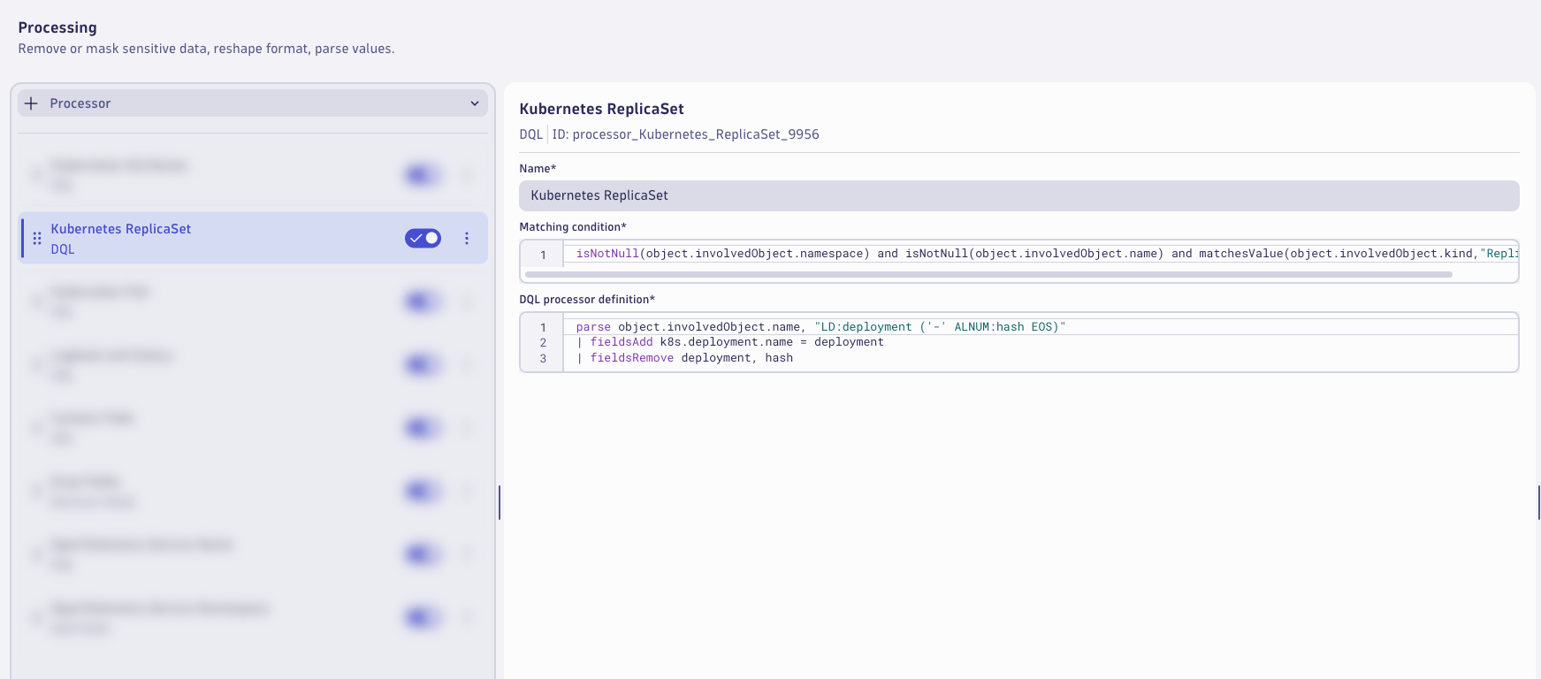Click the Kubernetes ReplicaSet detail heading

tap(601, 109)
